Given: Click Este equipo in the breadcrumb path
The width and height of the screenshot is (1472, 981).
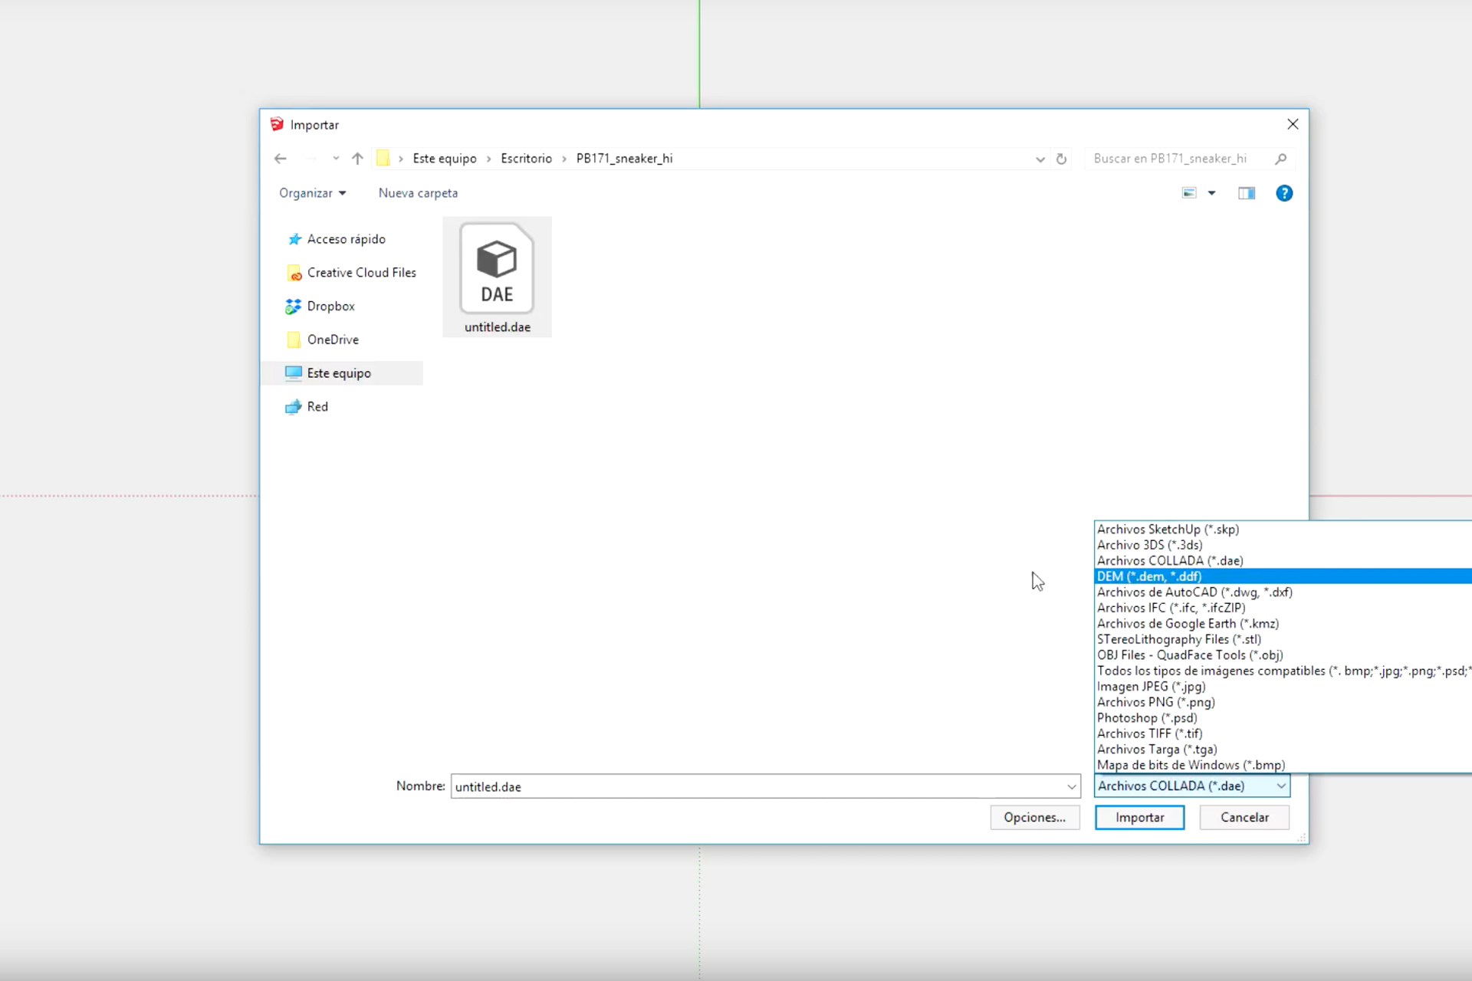Looking at the screenshot, I should 444,159.
